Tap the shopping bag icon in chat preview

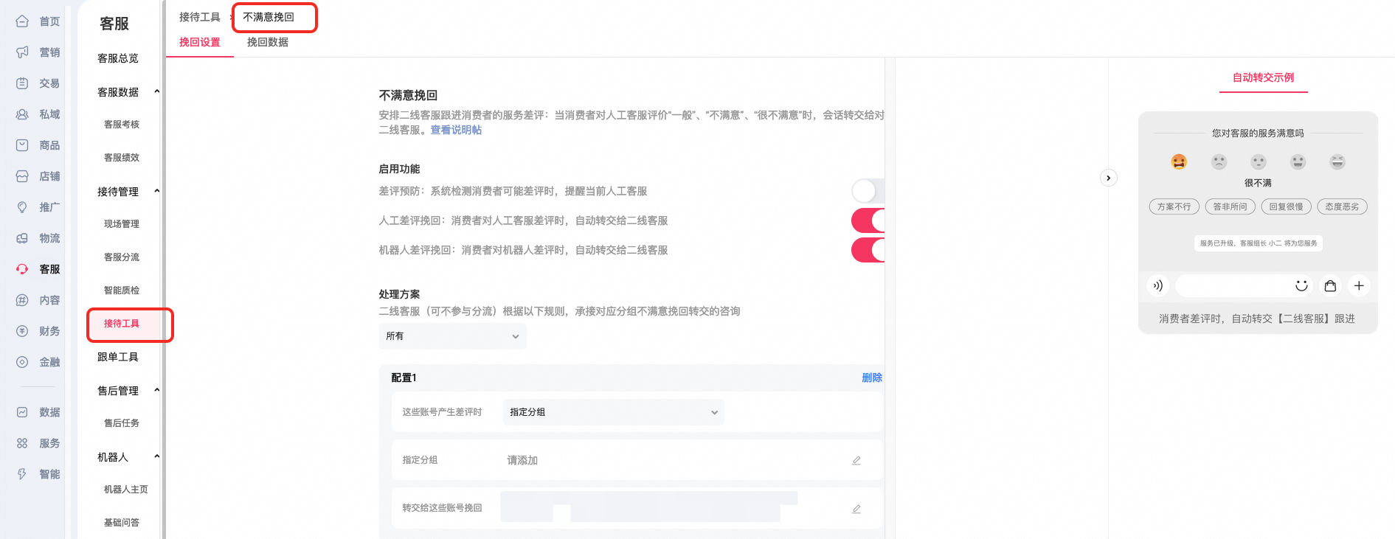point(1330,285)
